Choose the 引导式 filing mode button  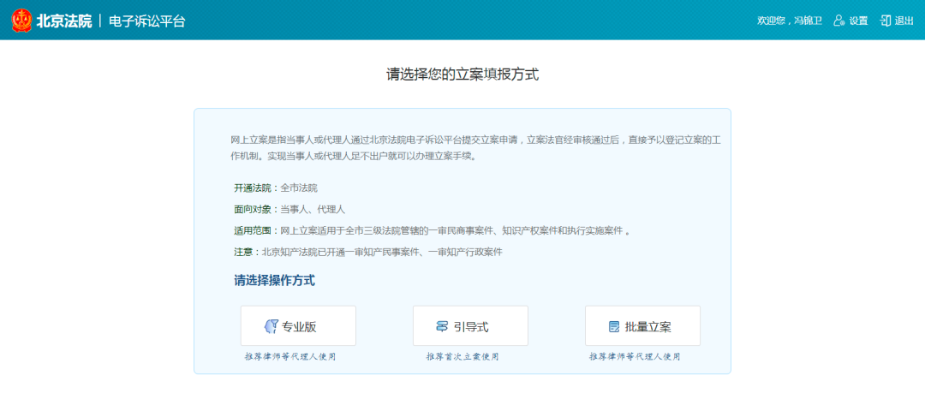pyautogui.click(x=470, y=326)
